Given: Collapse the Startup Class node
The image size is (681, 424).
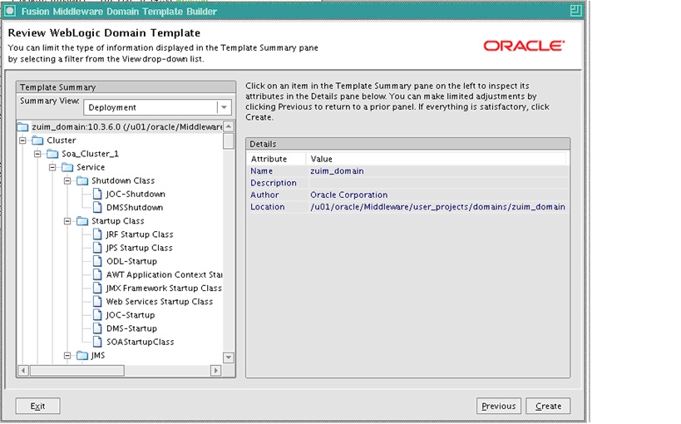Looking at the screenshot, I should pyautogui.click(x=67, y=221).
